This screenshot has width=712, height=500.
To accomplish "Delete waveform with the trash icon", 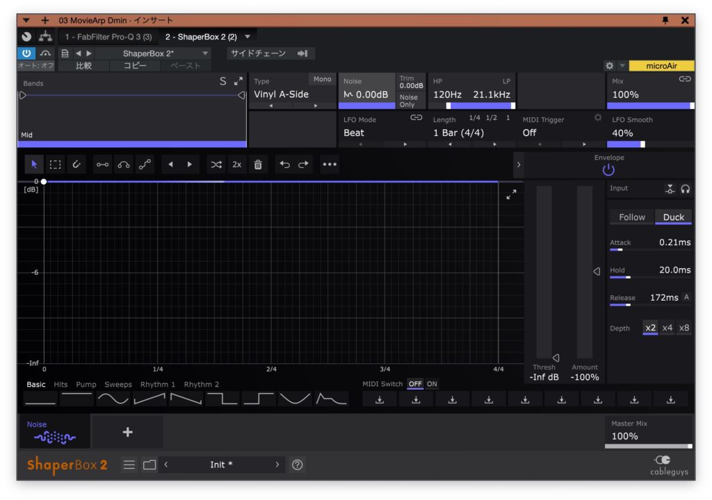I will click(258, 165).
